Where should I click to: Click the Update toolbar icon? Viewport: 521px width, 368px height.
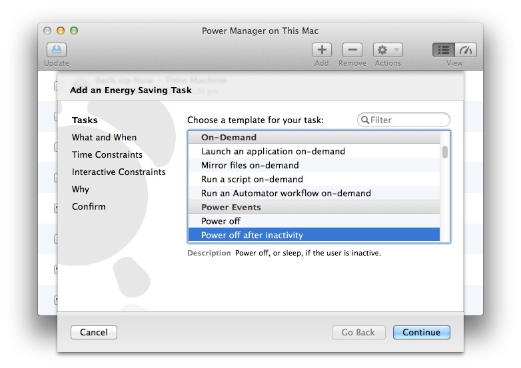pos(57,50)
